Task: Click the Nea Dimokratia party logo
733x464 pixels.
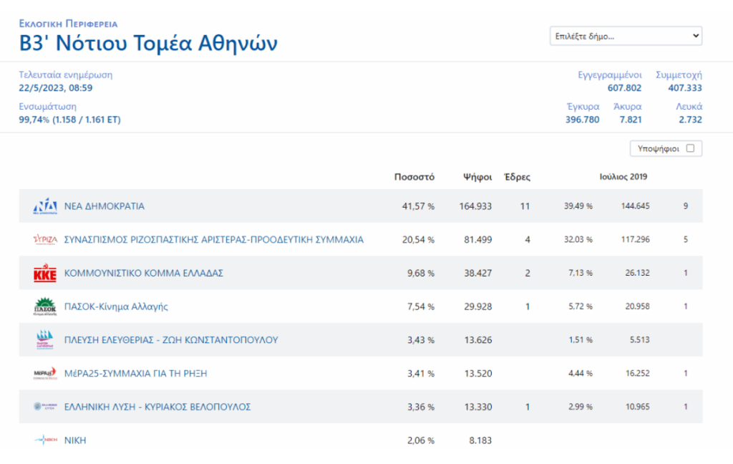Action: coord(45,206)
